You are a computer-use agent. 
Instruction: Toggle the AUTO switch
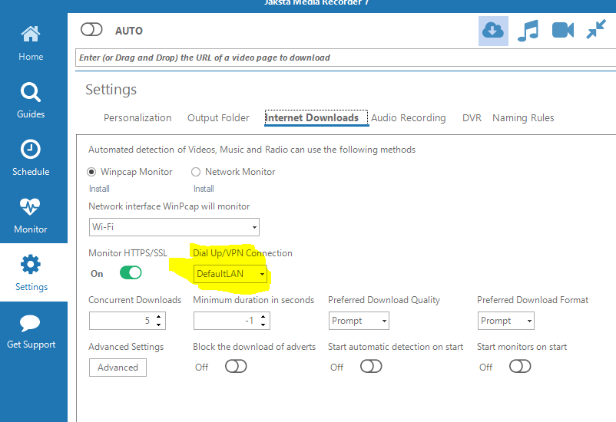pyautogui.click(x=91, y=30)
